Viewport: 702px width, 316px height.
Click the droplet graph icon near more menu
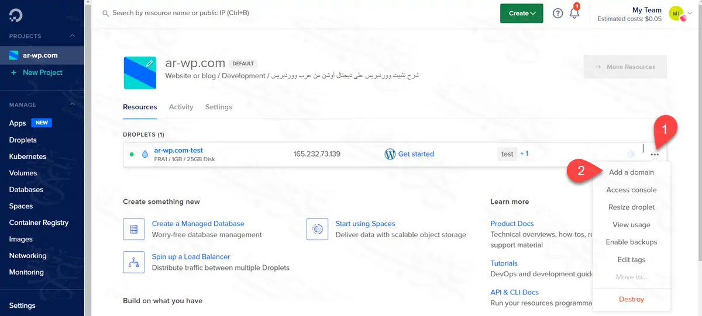pos(631,154)
